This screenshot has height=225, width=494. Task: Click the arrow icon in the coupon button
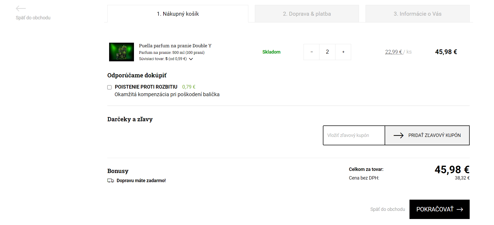[398, 135]
